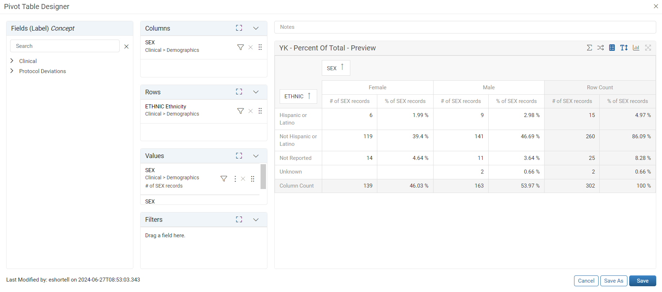Select the Values panel header
The width and height of the screenshot is (662, 292).
(204, 156)
